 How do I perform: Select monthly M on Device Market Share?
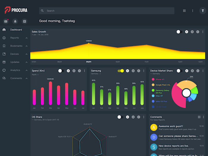192,71
